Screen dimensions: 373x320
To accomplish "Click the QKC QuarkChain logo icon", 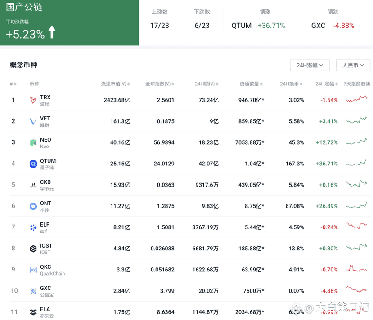I will click(x=33, y=270).
